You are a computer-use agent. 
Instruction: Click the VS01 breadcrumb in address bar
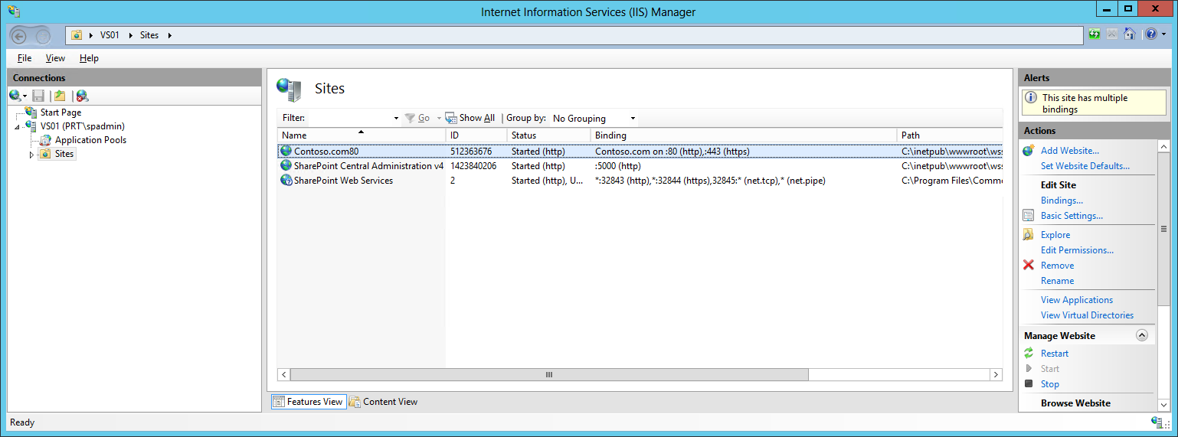pos(109,35)
